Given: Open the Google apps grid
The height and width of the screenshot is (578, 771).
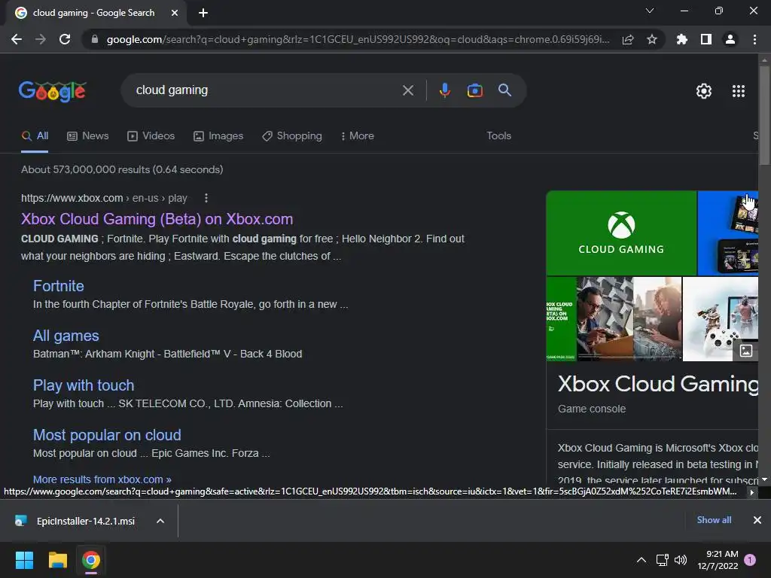Looking at the screenshot, I should tap(738, 91).
